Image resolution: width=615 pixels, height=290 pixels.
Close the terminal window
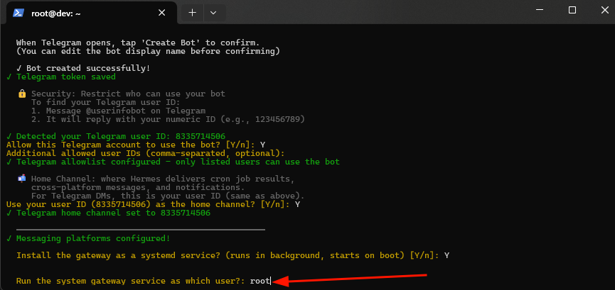click(604, 10)
